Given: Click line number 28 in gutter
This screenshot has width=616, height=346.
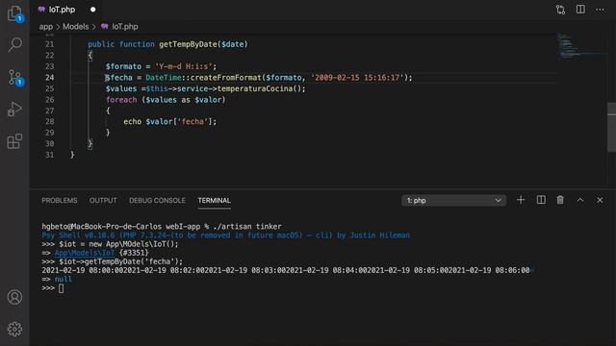Looking at the screenshot, I should click(x=49, y=122).
